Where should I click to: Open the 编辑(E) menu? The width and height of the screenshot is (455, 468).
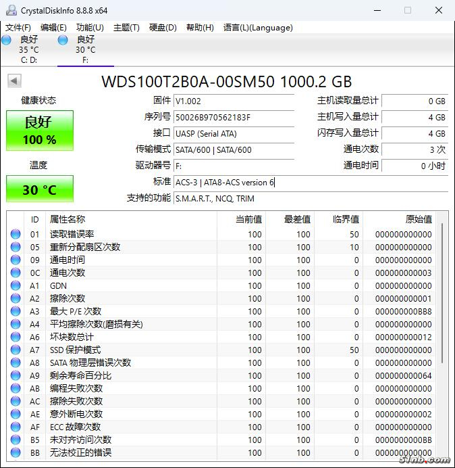(x=53, y=28)
